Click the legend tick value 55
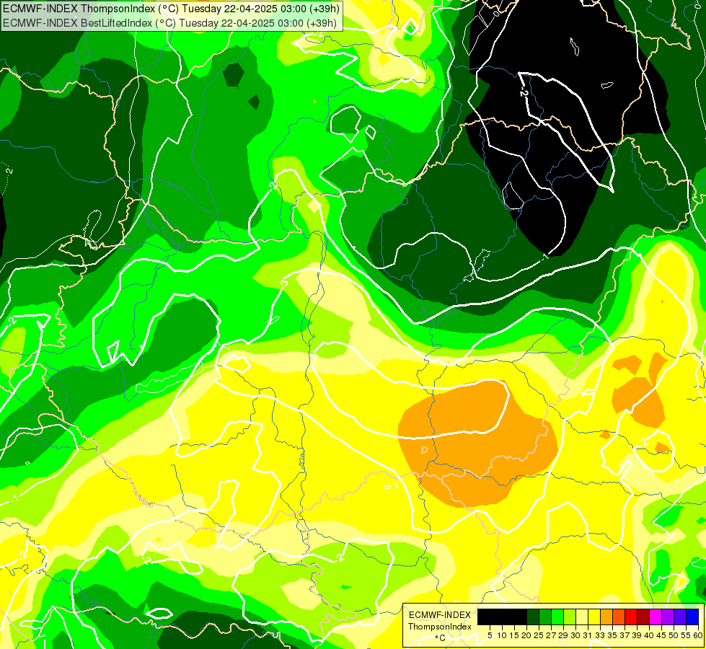 click(x=686, y=635)
